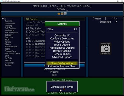Image resolution: width=124 pixels, height=96 pixels.
Task: Select 1 on 1 Government entry
Action: [x=35, y=41]
